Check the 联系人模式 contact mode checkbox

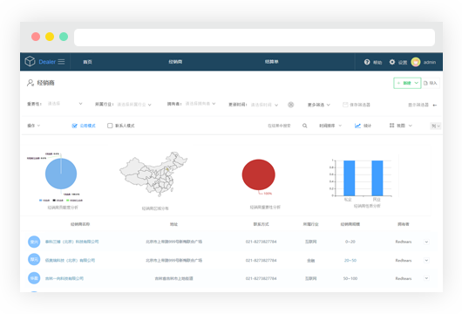[110, 126]
